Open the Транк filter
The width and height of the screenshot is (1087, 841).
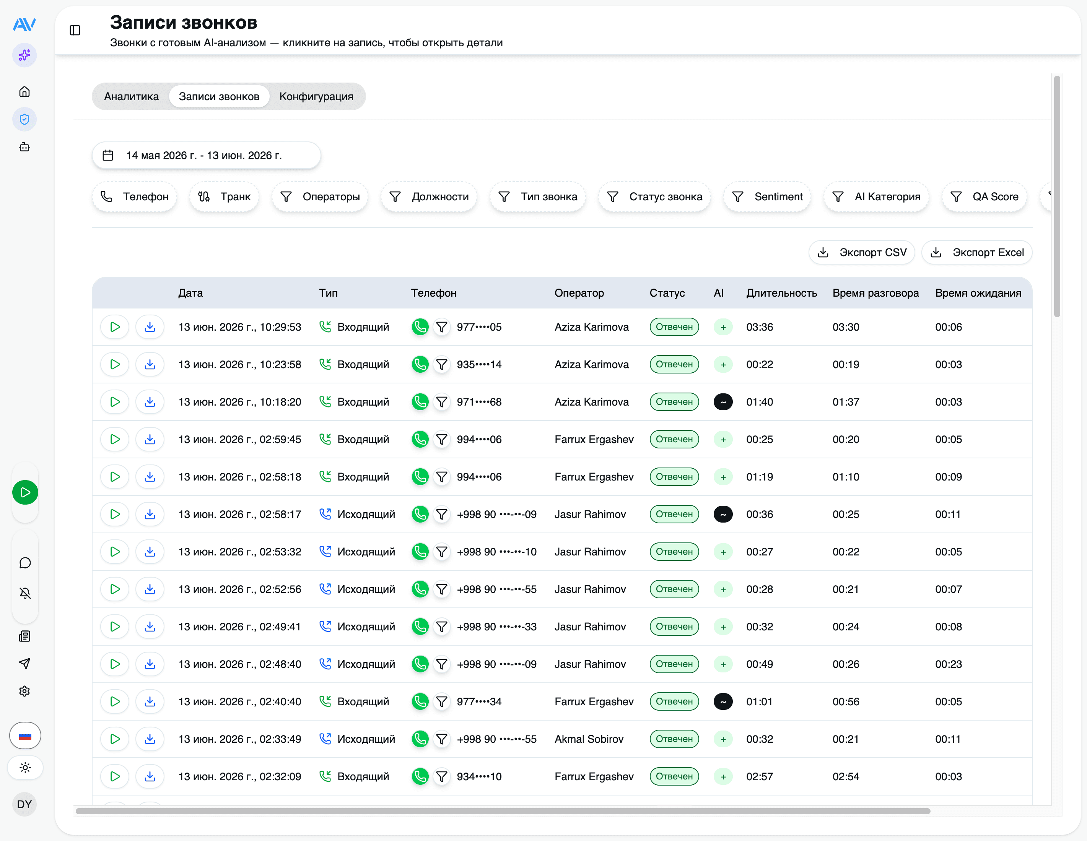[x=224, y=197]
